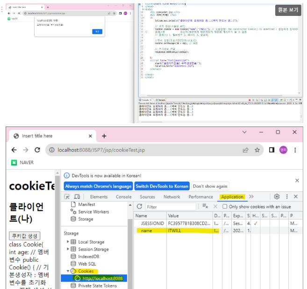Select the ITWILL cookie value cell
Image resolution: width=307 pixels, height=289 pixels.
190,231
